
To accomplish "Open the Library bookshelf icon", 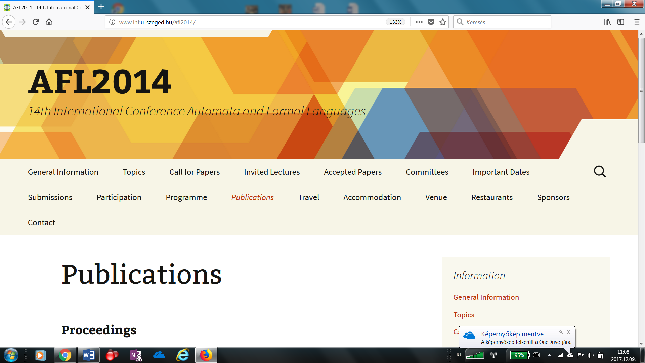I will 607,22.
